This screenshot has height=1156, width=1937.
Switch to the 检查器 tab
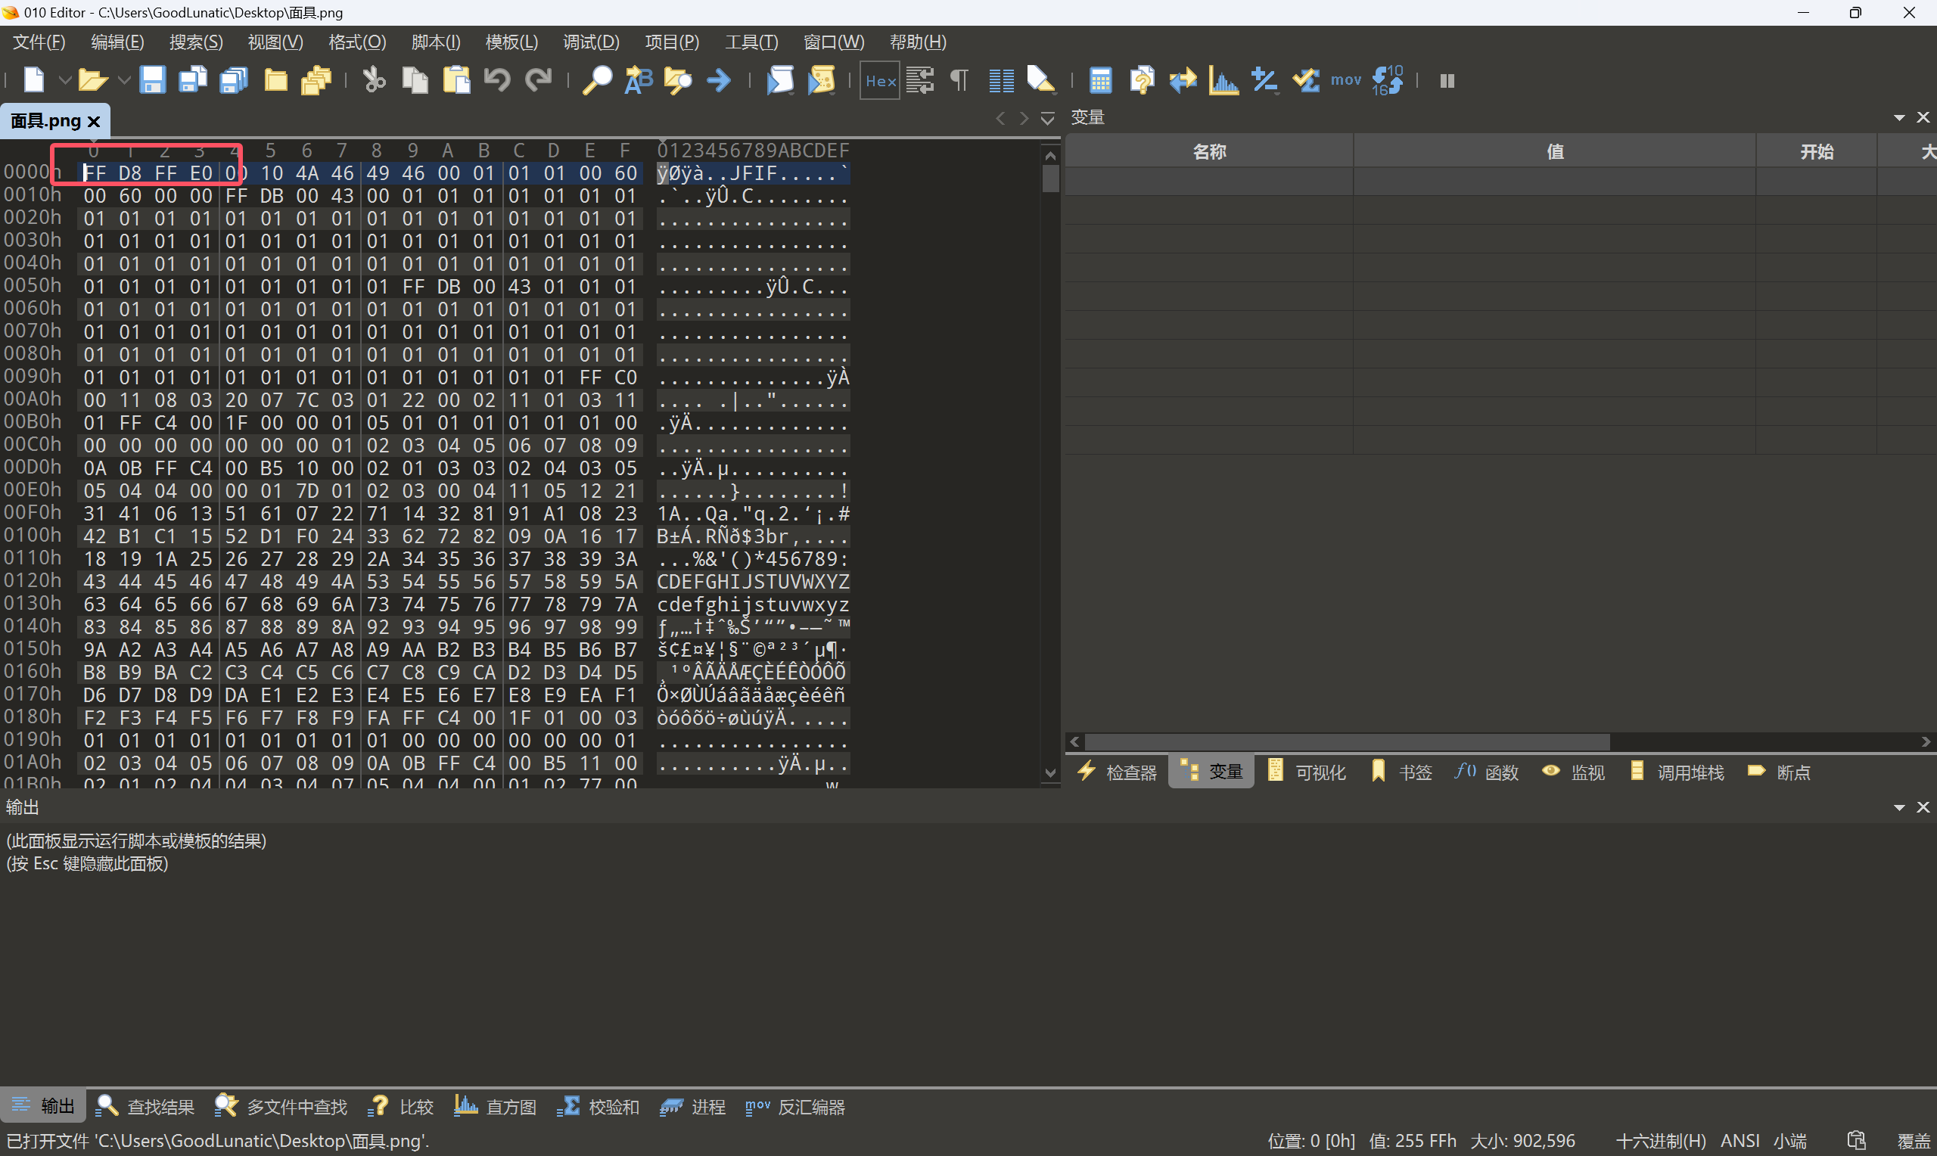tap(1117, 772)
